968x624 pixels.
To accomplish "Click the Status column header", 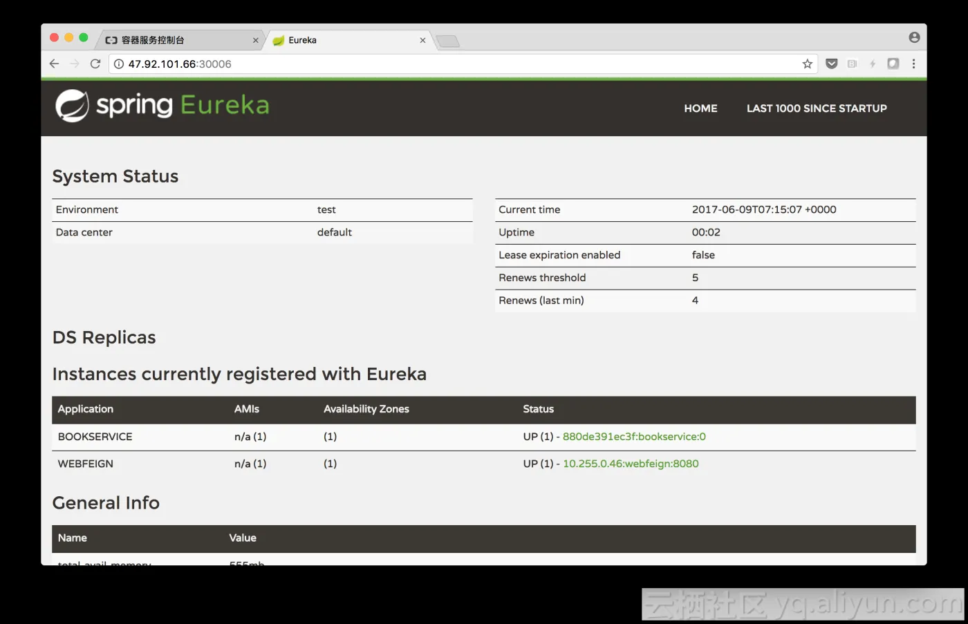I will [539, 409].
